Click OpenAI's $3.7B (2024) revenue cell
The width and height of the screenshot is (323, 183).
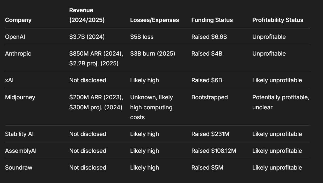(x=87, y=37)
